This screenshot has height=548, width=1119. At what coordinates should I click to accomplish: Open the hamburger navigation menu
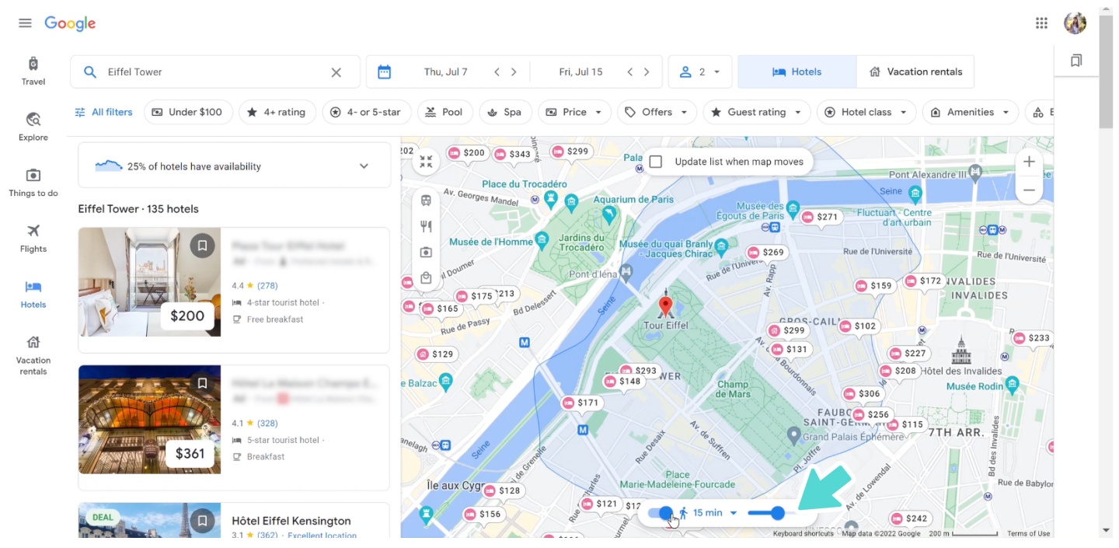[25, 23]
